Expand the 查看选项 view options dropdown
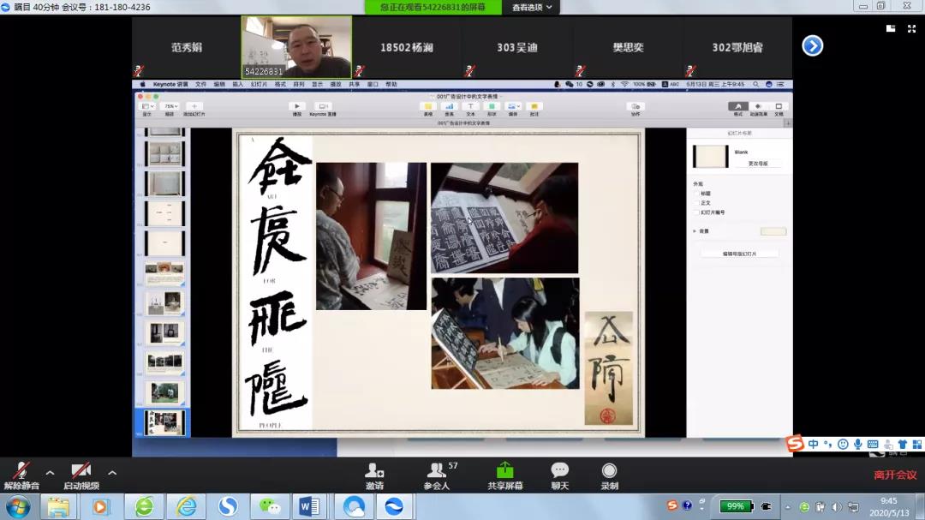 [x=535, y=7]
